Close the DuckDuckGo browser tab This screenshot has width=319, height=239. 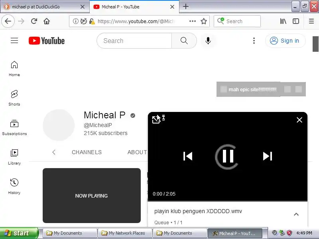(83, 7)
